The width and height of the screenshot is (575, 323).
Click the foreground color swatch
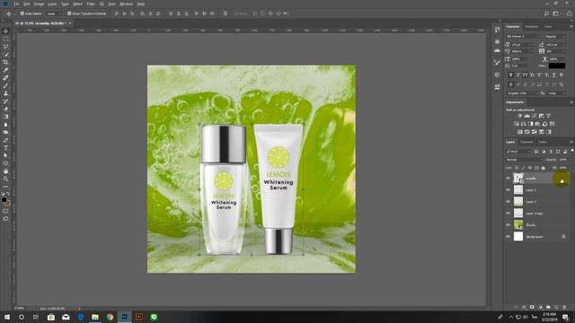click(4, 199)
